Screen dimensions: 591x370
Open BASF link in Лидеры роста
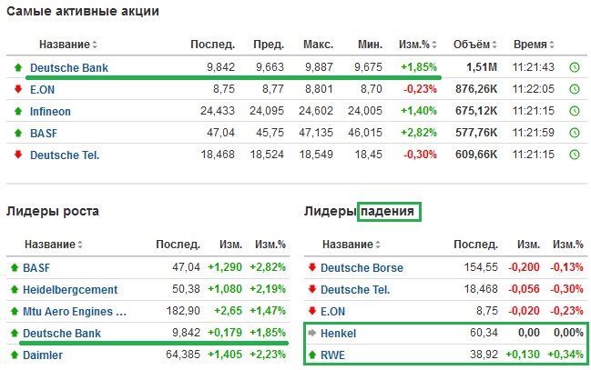pyautogui.click(x=36, y=267)
